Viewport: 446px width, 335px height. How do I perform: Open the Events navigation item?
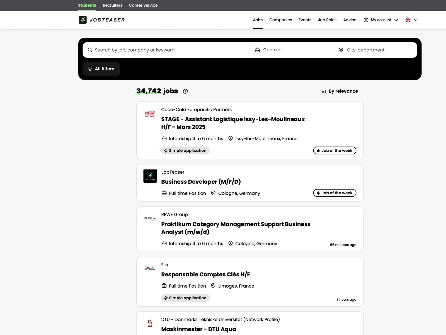(x=305, y=20)
